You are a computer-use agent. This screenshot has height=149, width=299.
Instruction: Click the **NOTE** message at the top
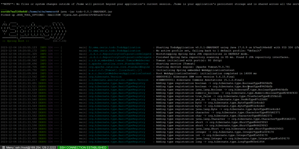click(149, 4)
